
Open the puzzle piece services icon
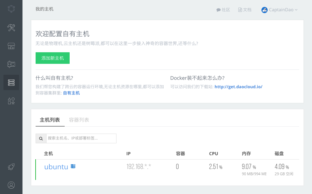(11, 64)
